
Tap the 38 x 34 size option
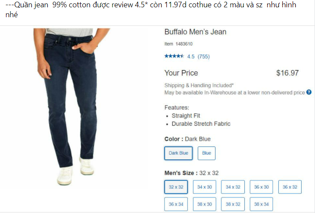point(261,204)
